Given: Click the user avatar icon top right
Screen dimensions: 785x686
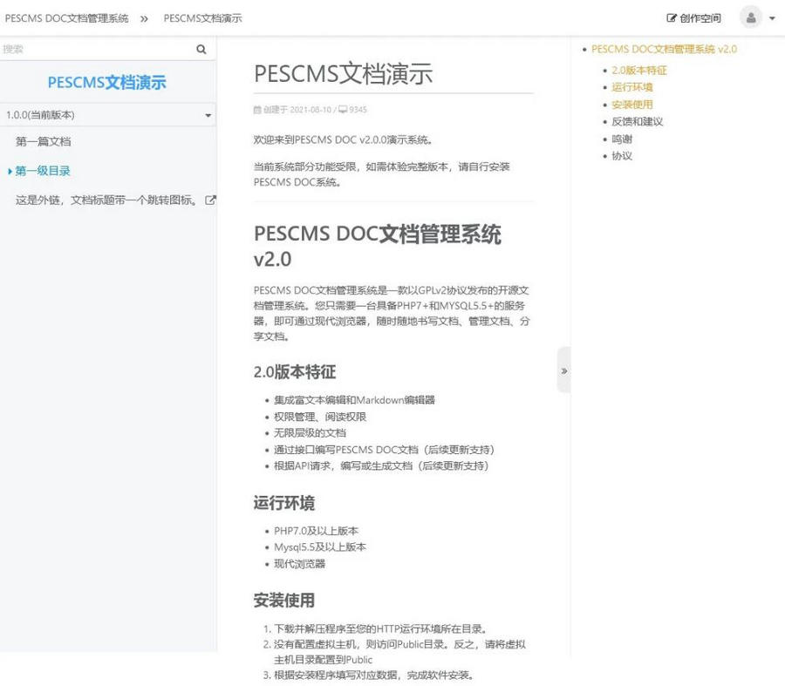Looking at the screenshot, I should tap(751, 17).
